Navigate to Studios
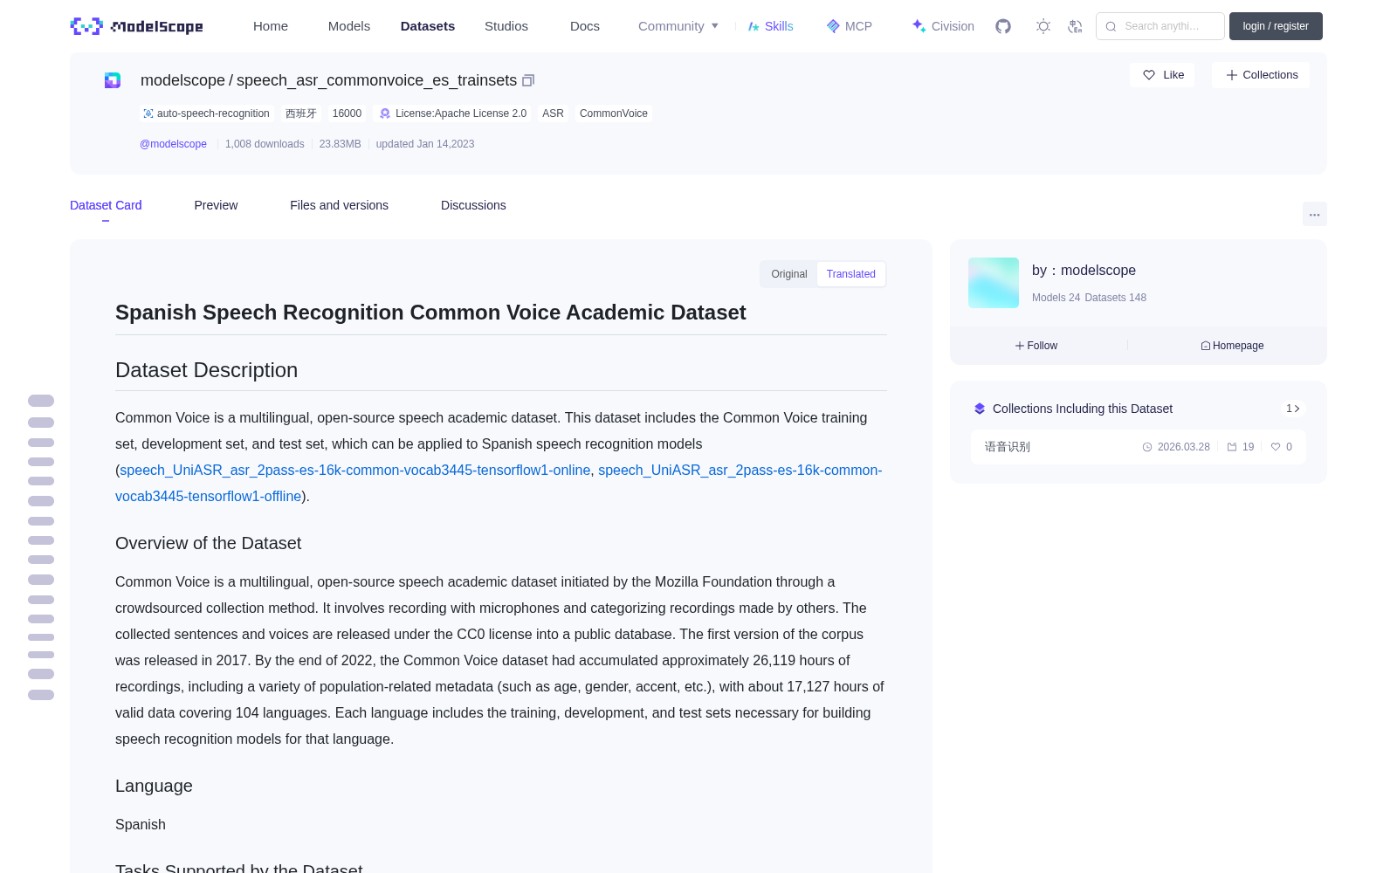Viewport: 1397px width, 873px height. [x=506, y=26]
